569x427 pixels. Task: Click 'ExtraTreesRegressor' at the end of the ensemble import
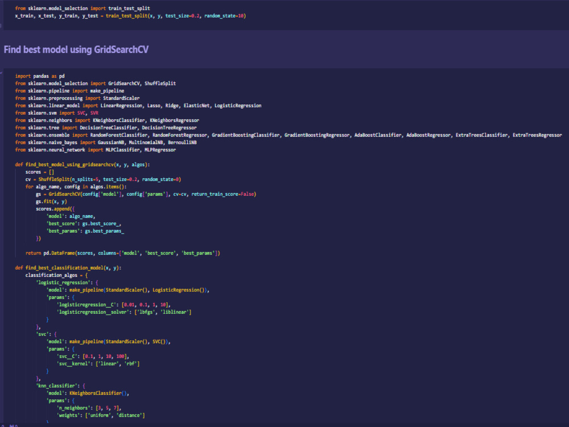(x=537, y=135)
